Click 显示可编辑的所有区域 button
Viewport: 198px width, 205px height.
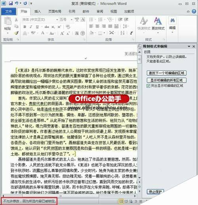[x=167, y=80]
